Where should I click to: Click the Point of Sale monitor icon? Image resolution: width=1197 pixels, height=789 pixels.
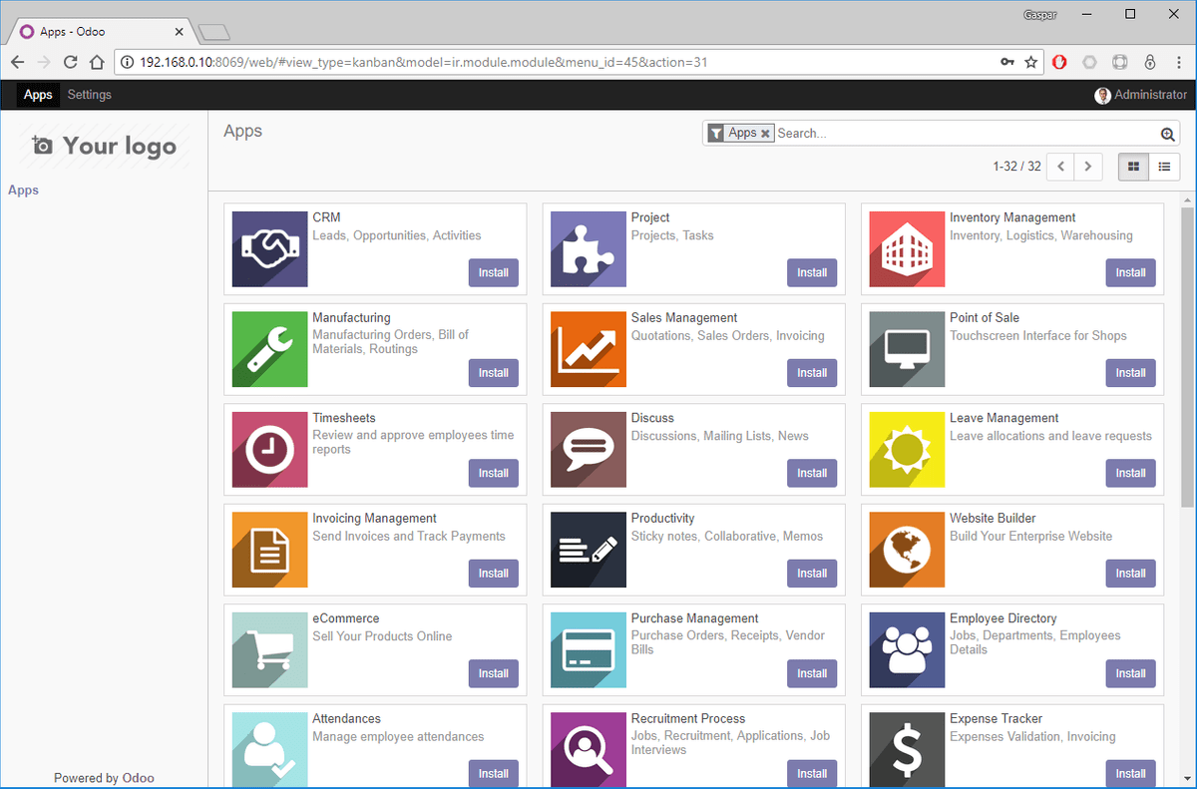click(907, 349)
